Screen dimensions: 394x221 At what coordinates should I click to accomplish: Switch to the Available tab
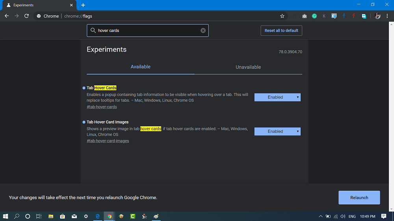[141, 67]
